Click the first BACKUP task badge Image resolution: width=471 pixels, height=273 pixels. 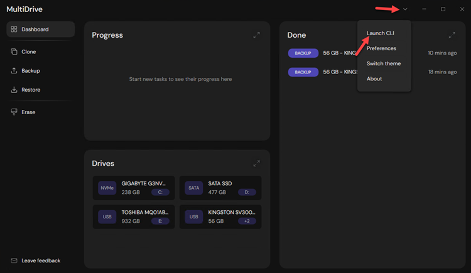pyautogui.click(x=303, y=53)
